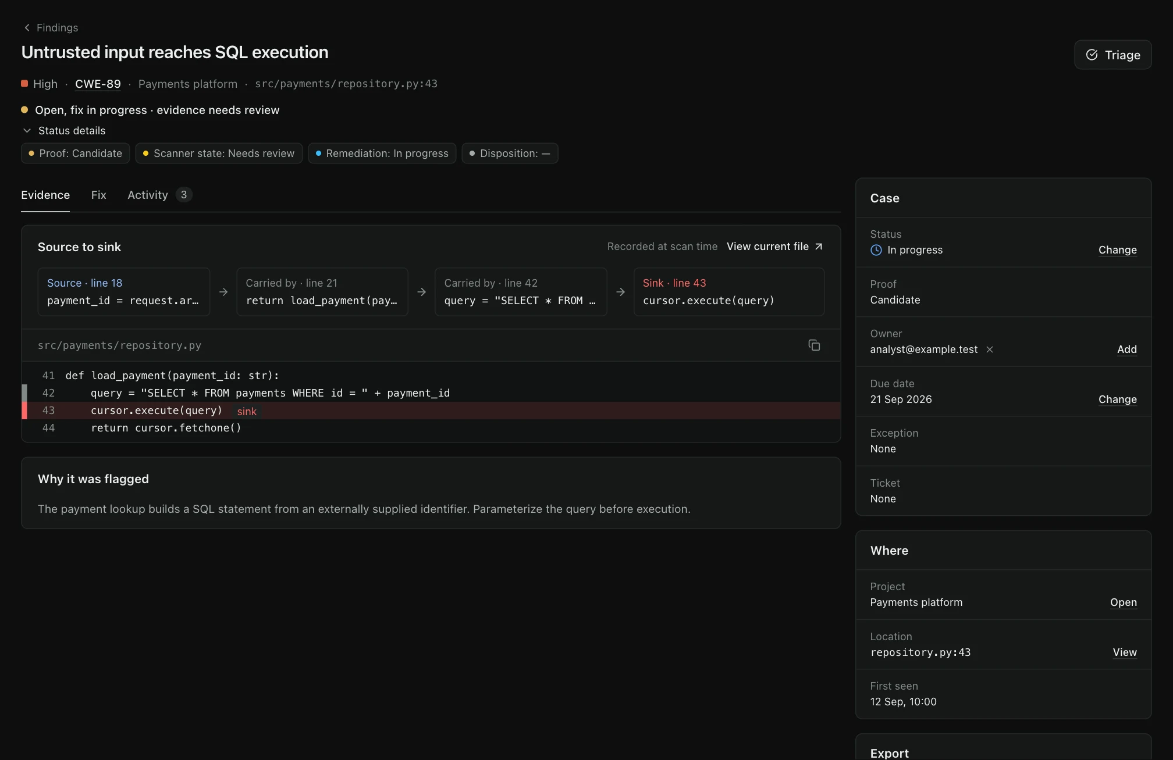
Task: Switch to the Fix tab
Action: (98, 195)
